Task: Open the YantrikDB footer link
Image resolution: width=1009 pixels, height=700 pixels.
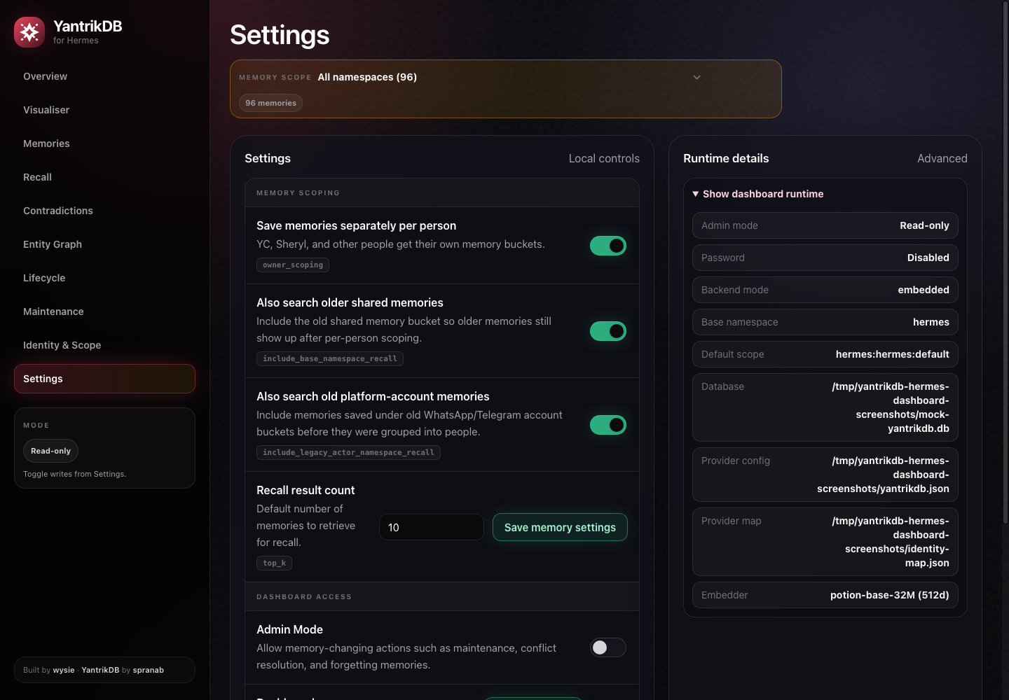Action: tap(100, 670)
